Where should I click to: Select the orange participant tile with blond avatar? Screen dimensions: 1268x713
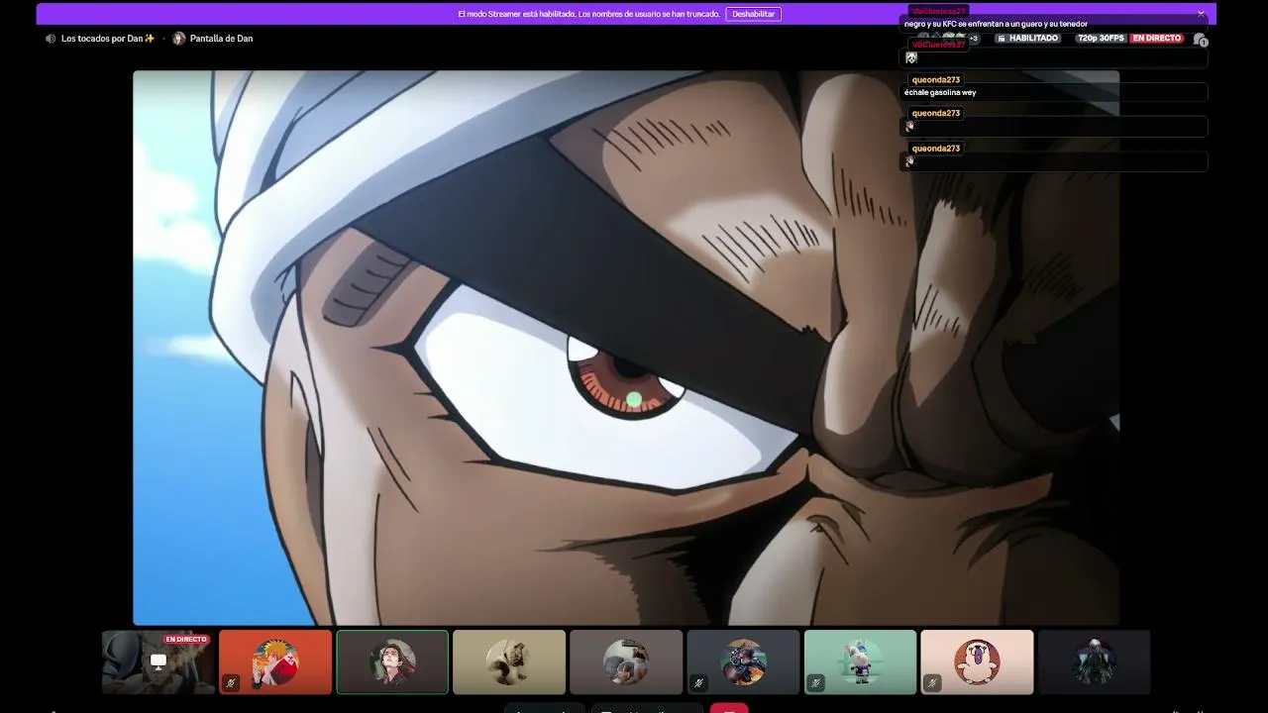275,662
